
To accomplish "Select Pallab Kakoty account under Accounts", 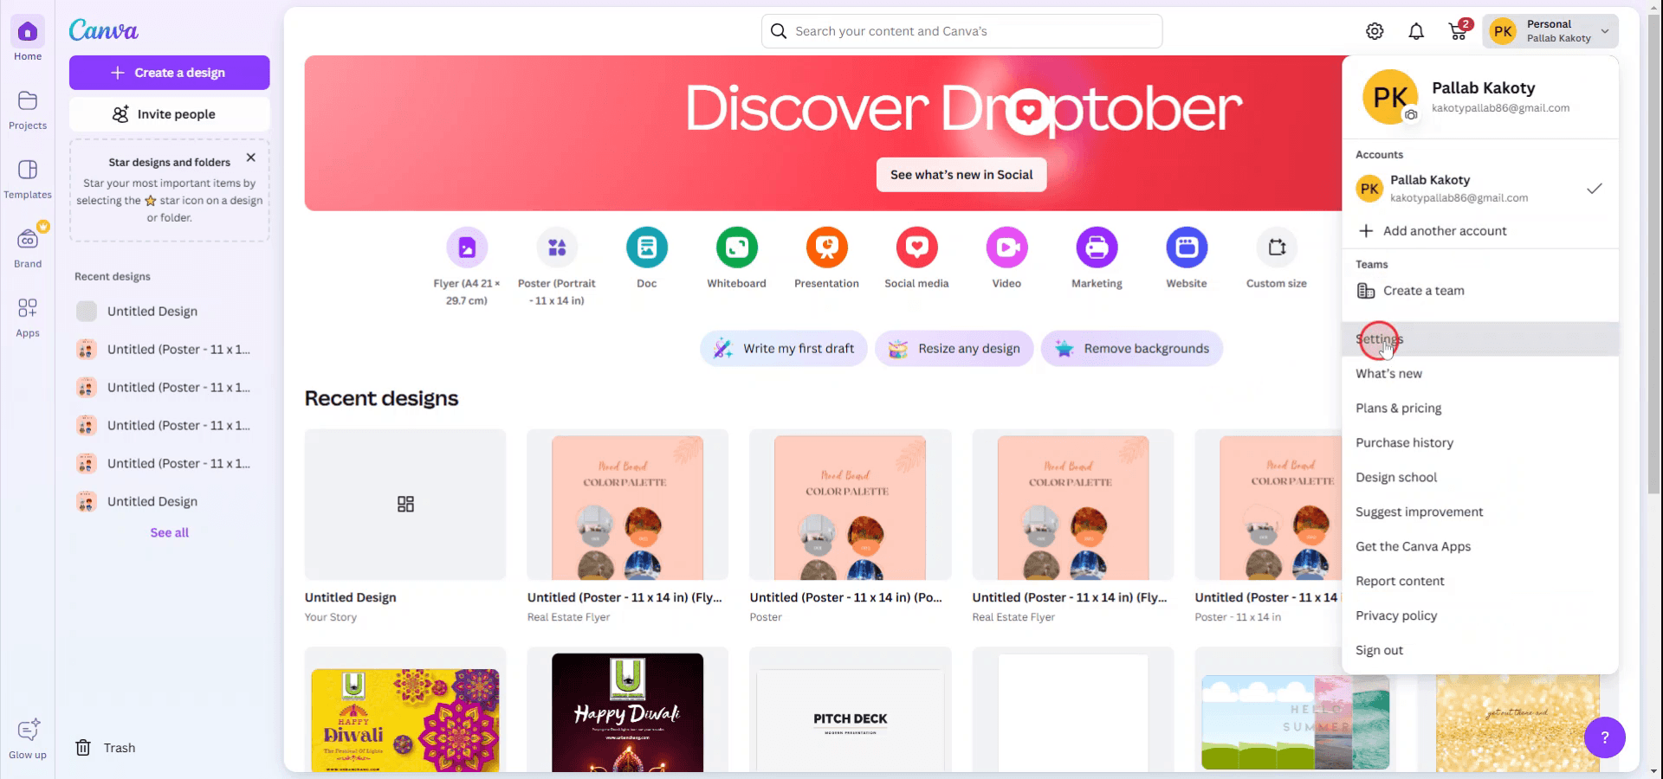I will [1479, 189].
